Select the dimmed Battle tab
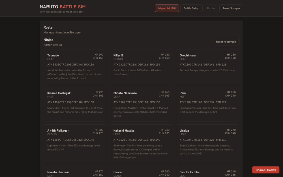The image size is (283, 177). (211, 8)
